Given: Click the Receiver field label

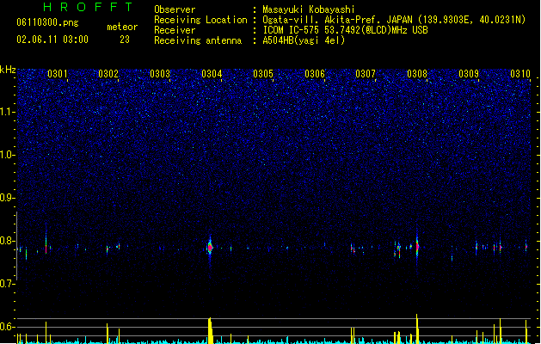Looking at the screenshot, I should tap(175, 30).
